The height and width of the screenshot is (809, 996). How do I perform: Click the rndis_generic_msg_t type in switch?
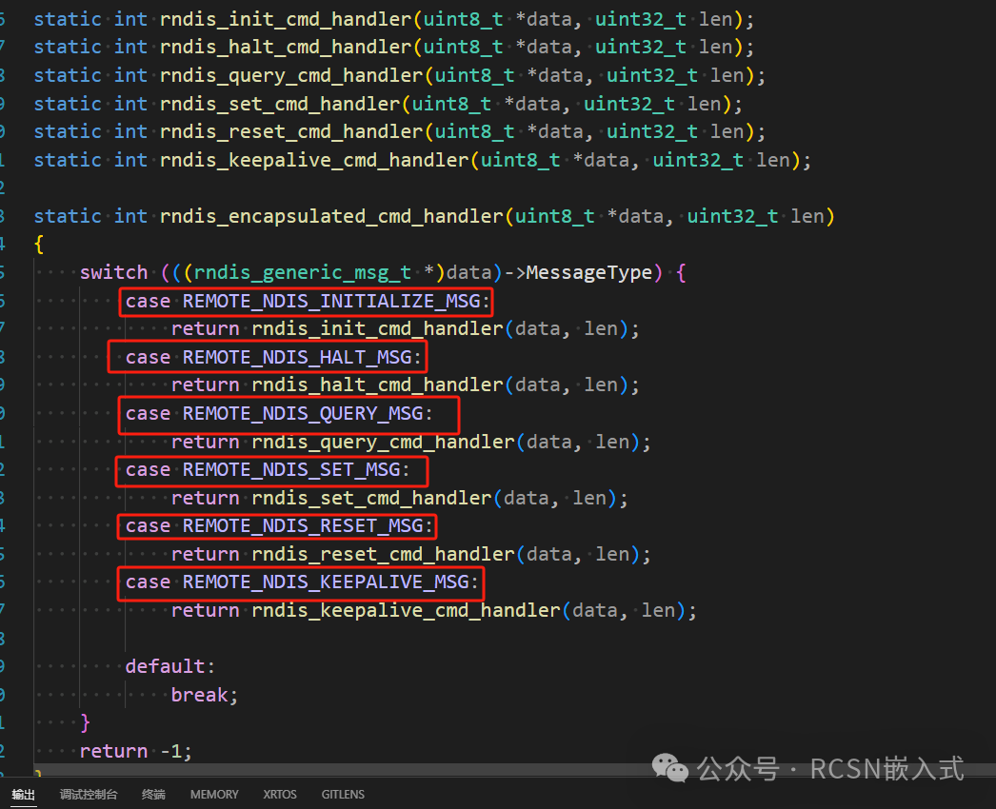pyautogui.click(x=298, y=273)
